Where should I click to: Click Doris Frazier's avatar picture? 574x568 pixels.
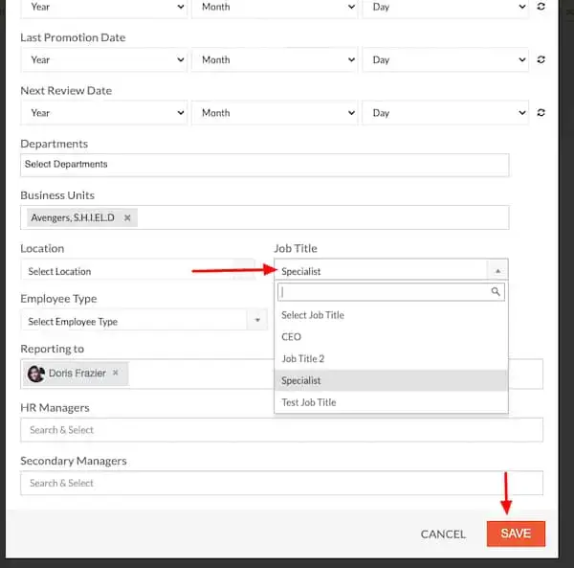coord(36,374)
